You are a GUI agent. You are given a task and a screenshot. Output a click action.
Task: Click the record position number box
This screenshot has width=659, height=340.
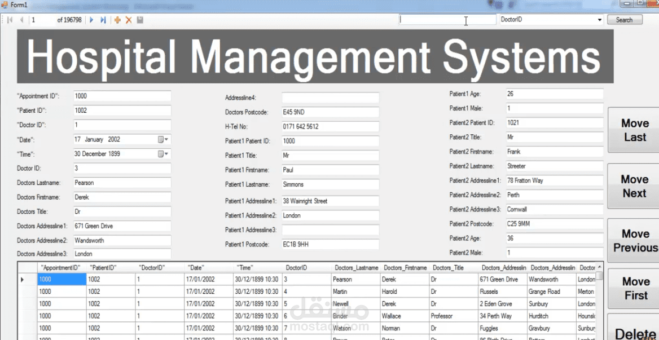click(x=42, y=20)
